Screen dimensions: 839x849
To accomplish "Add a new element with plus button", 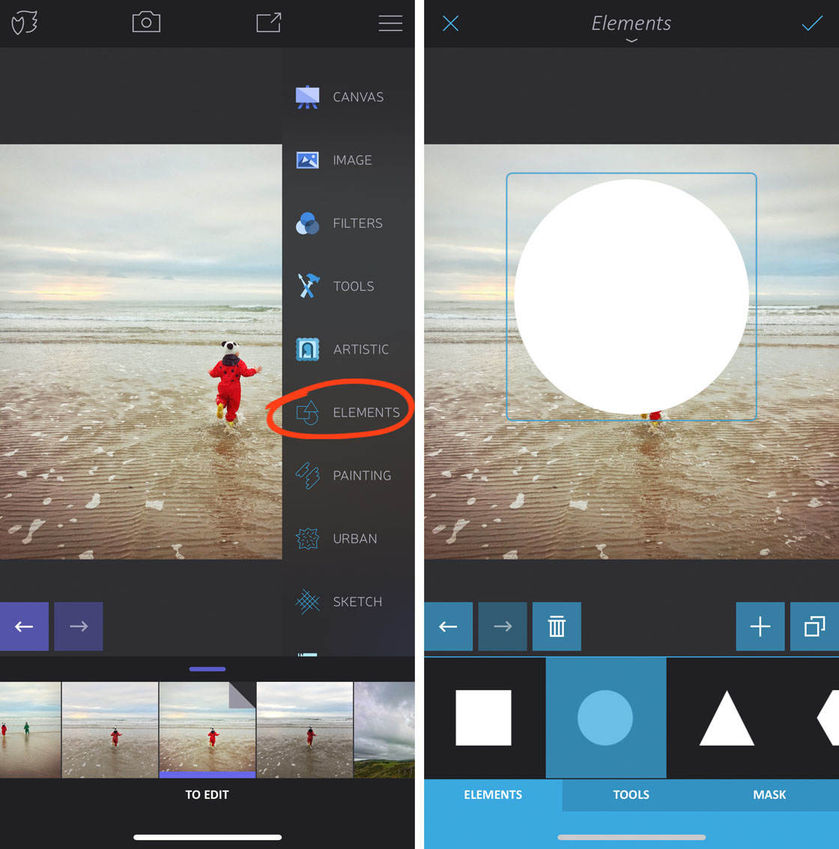I will click(x=760, y=626).
